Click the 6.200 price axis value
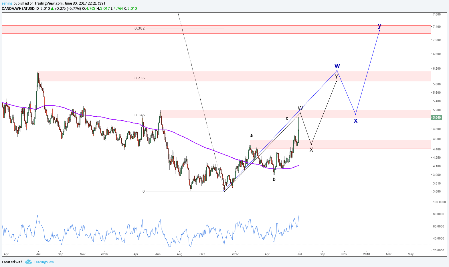This screenshot has height=267, width=449. click(x=437, y=69)
